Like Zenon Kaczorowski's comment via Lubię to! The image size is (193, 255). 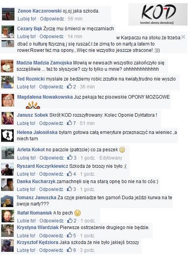click(x=27, y=19)
